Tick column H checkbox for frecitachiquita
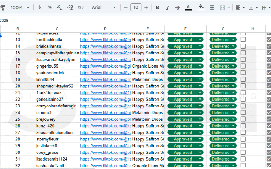Viewport: 271px width, 169px height. pos(243,40)
